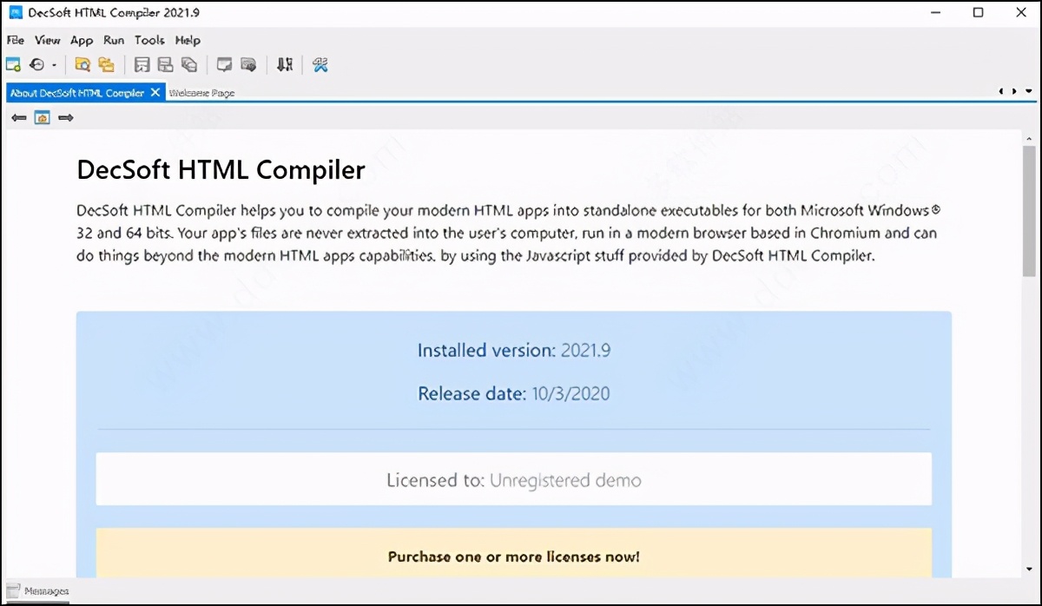This screenshot has width=1042, height=606.
Task: Click the home page icon
Action: click(x=42, y=117)
